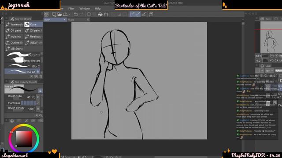Toggle Snap to Grid icon
Screen dimensions: 282x158
pyautogui.click(x=144, y=14)
